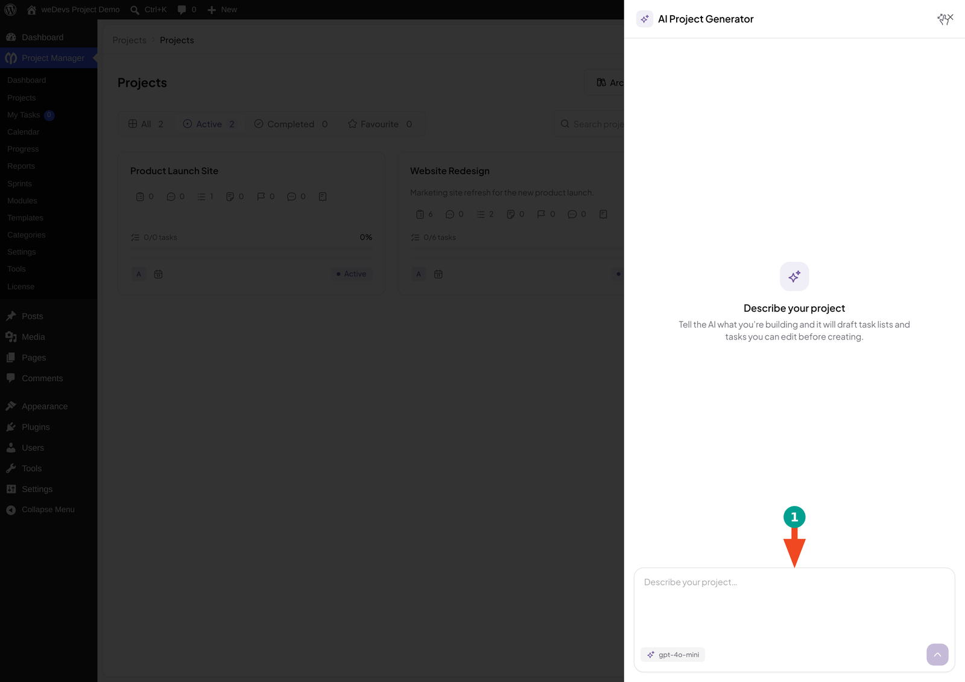965x682 pixels.
Task: Open Appearance admin menu
Action: 48,406
